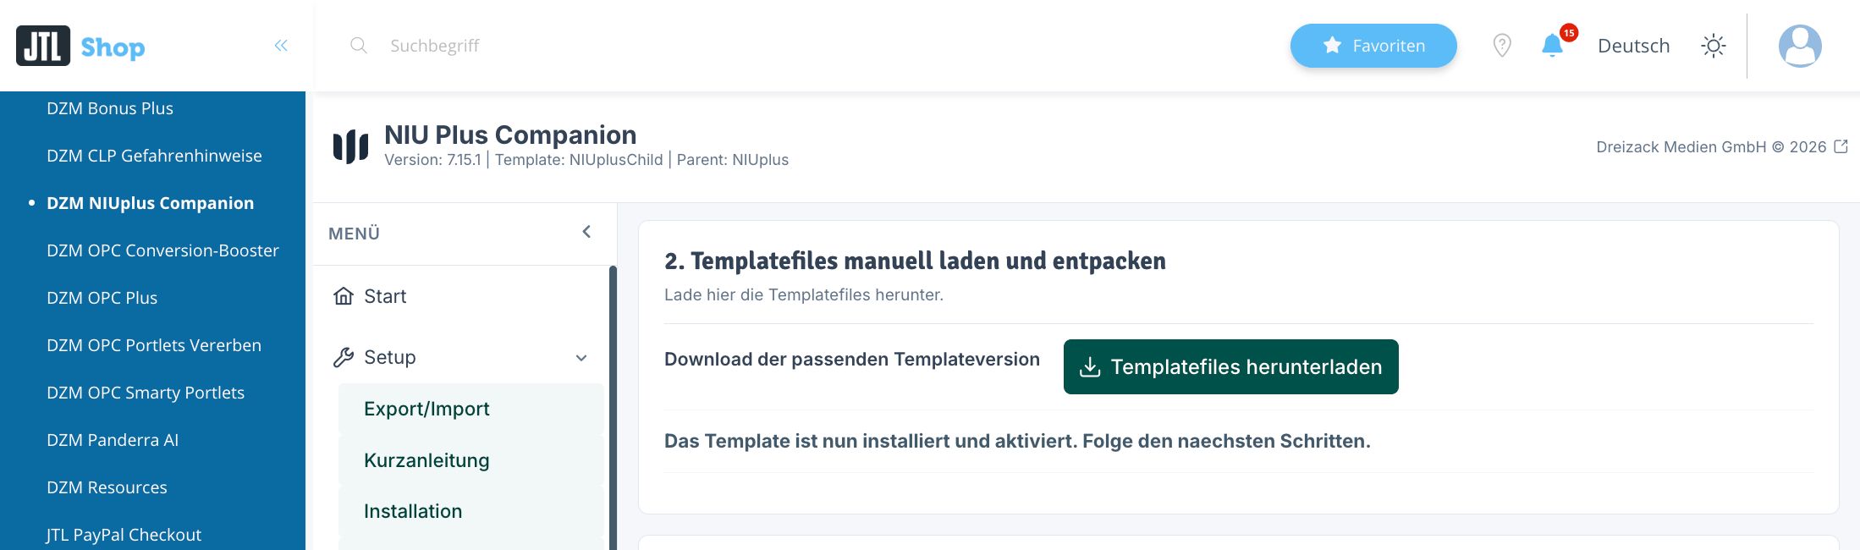The height and width of the screenshot is (550, 1860).
Task: Click Templatefiles herunterladen button
Action: (x=1230, y=366)
